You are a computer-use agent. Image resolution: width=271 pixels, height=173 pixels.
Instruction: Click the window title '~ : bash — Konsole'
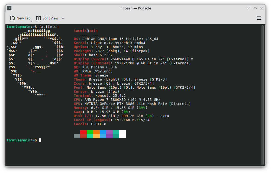135,8
